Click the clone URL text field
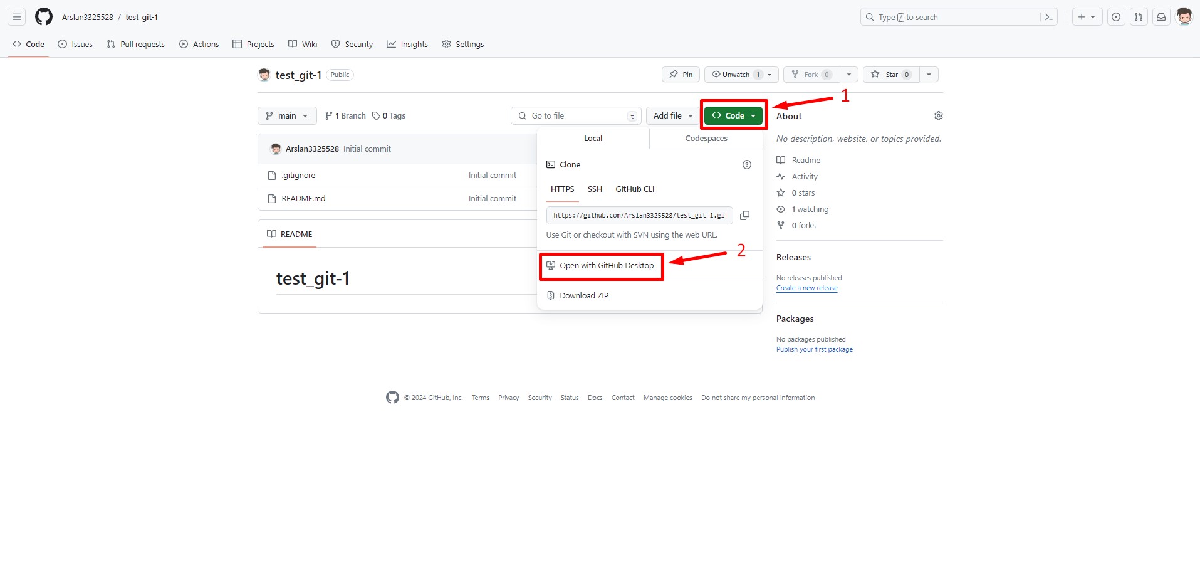 pos(640,215)
